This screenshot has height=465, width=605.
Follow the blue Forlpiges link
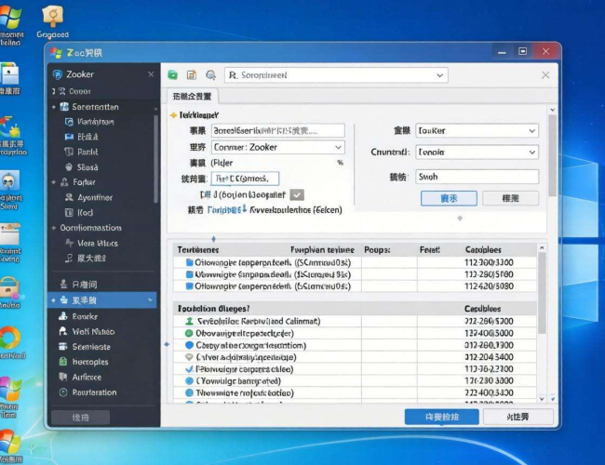225,210
